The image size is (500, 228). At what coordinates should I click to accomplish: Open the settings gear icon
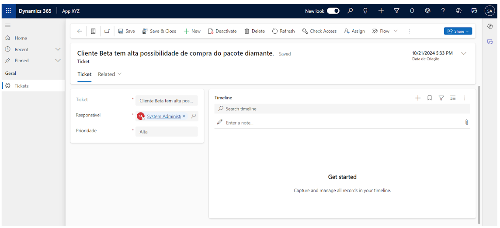(x=427, y=11)
